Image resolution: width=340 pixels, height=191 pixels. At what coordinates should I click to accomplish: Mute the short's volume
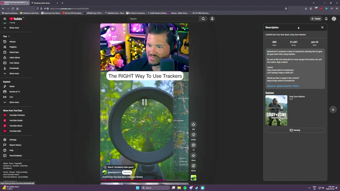point(113,29)
